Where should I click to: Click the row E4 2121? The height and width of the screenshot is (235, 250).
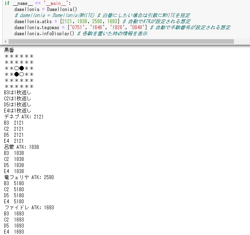click(14, 141)
